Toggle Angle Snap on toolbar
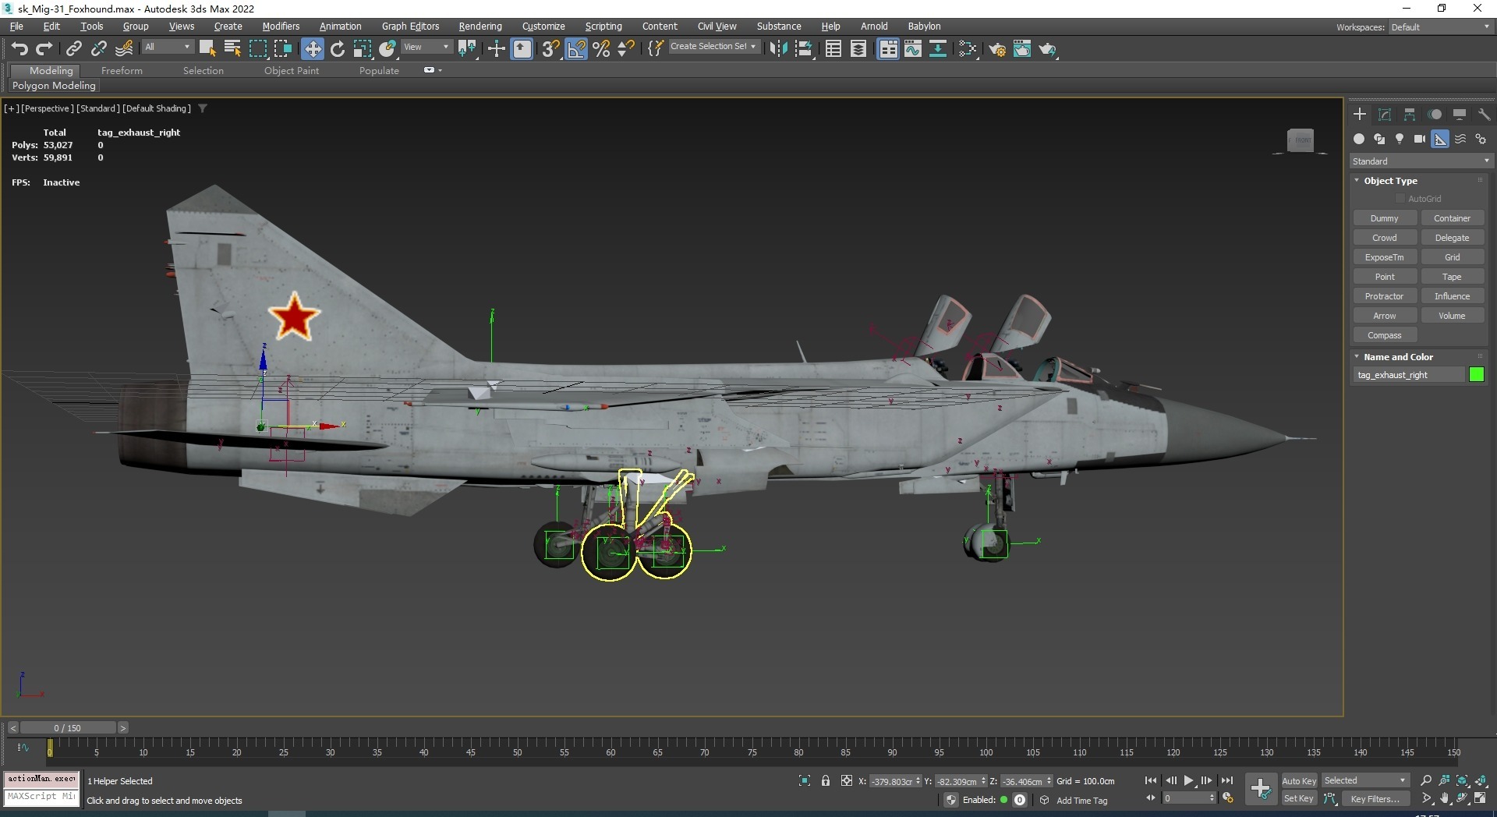Viewport: 1497px width, 817px height. [x=576, y=49]
